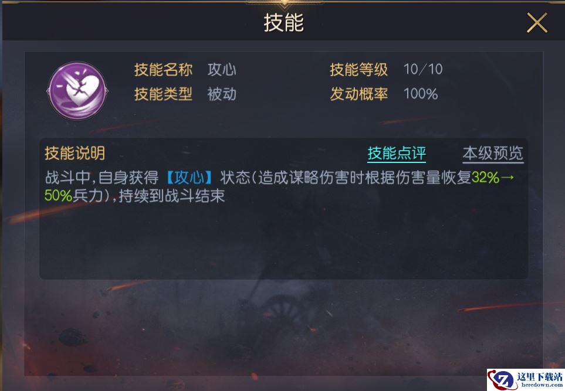The image size is (565, 391).
Task: Select the skill name value 攻心
Action: pos(222,70)
